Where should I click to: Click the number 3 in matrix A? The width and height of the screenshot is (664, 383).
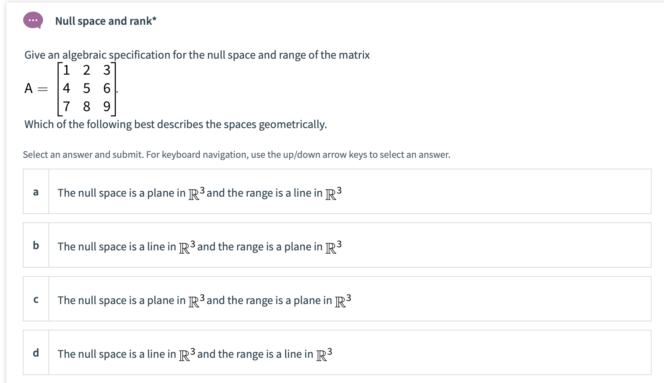click(107, 70)
